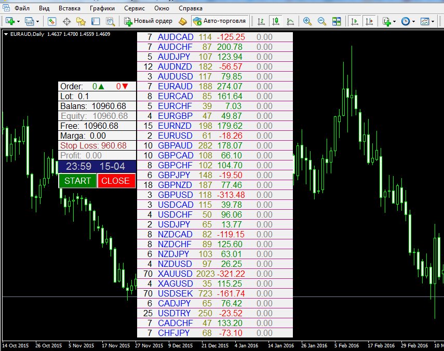Zoom out of the chart

tap(321, 21)
